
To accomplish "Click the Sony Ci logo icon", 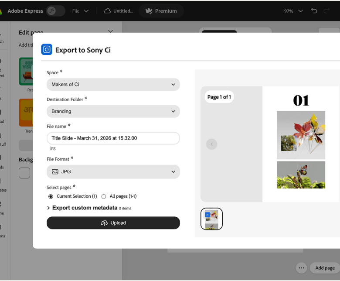I will [47, 49].
